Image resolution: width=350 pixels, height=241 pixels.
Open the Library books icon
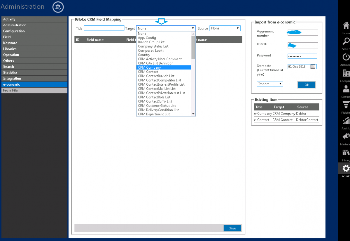tap(346, 152)
